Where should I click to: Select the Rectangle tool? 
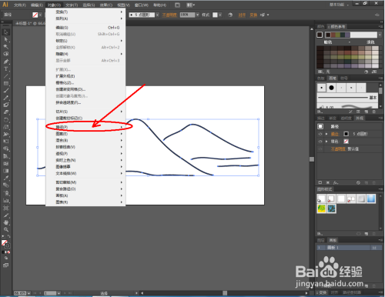6,83
